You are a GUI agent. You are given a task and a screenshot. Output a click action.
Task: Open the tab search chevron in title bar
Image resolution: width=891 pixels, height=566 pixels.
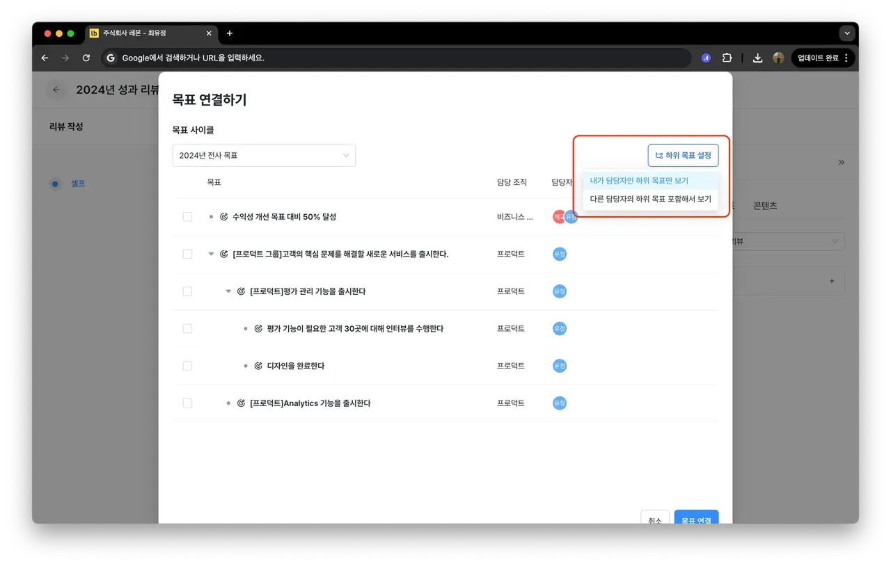point(846,33)
